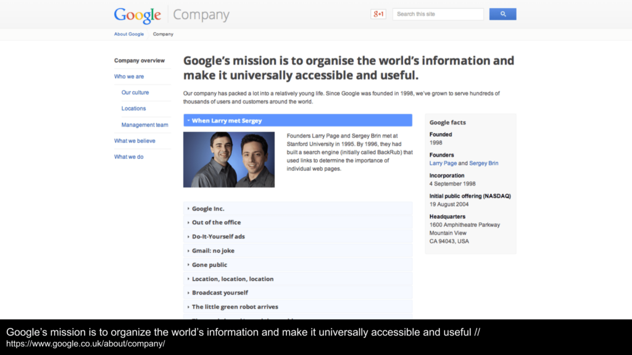Click the Company title next to logo

tap(201, 15)
